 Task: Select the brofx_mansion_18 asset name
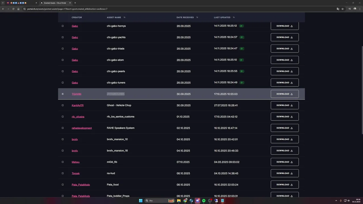(117, 151)
